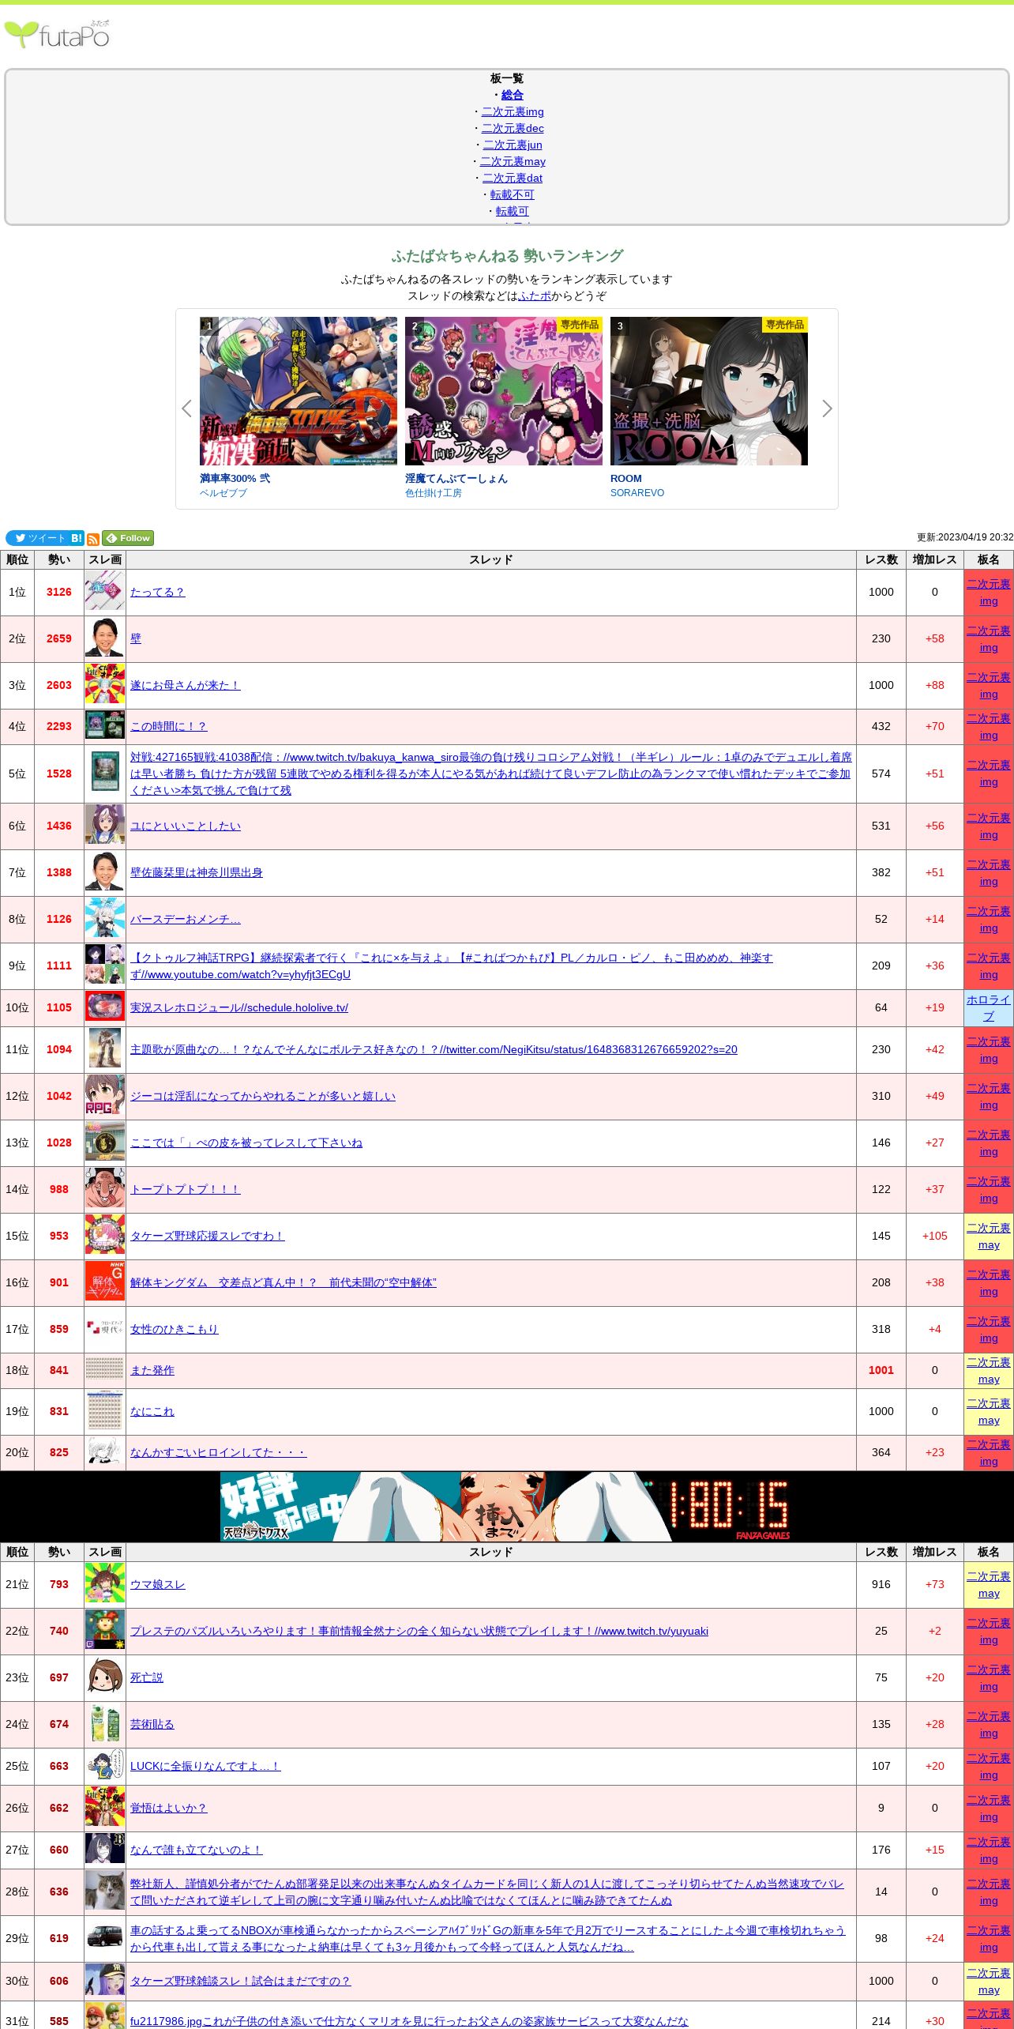Open thread なにこれ

[x=152, y=1411]
